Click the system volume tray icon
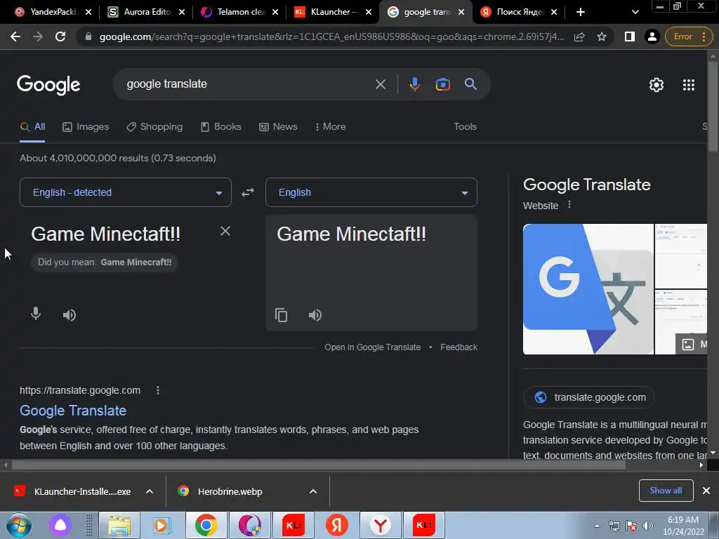 click(648, 526)
